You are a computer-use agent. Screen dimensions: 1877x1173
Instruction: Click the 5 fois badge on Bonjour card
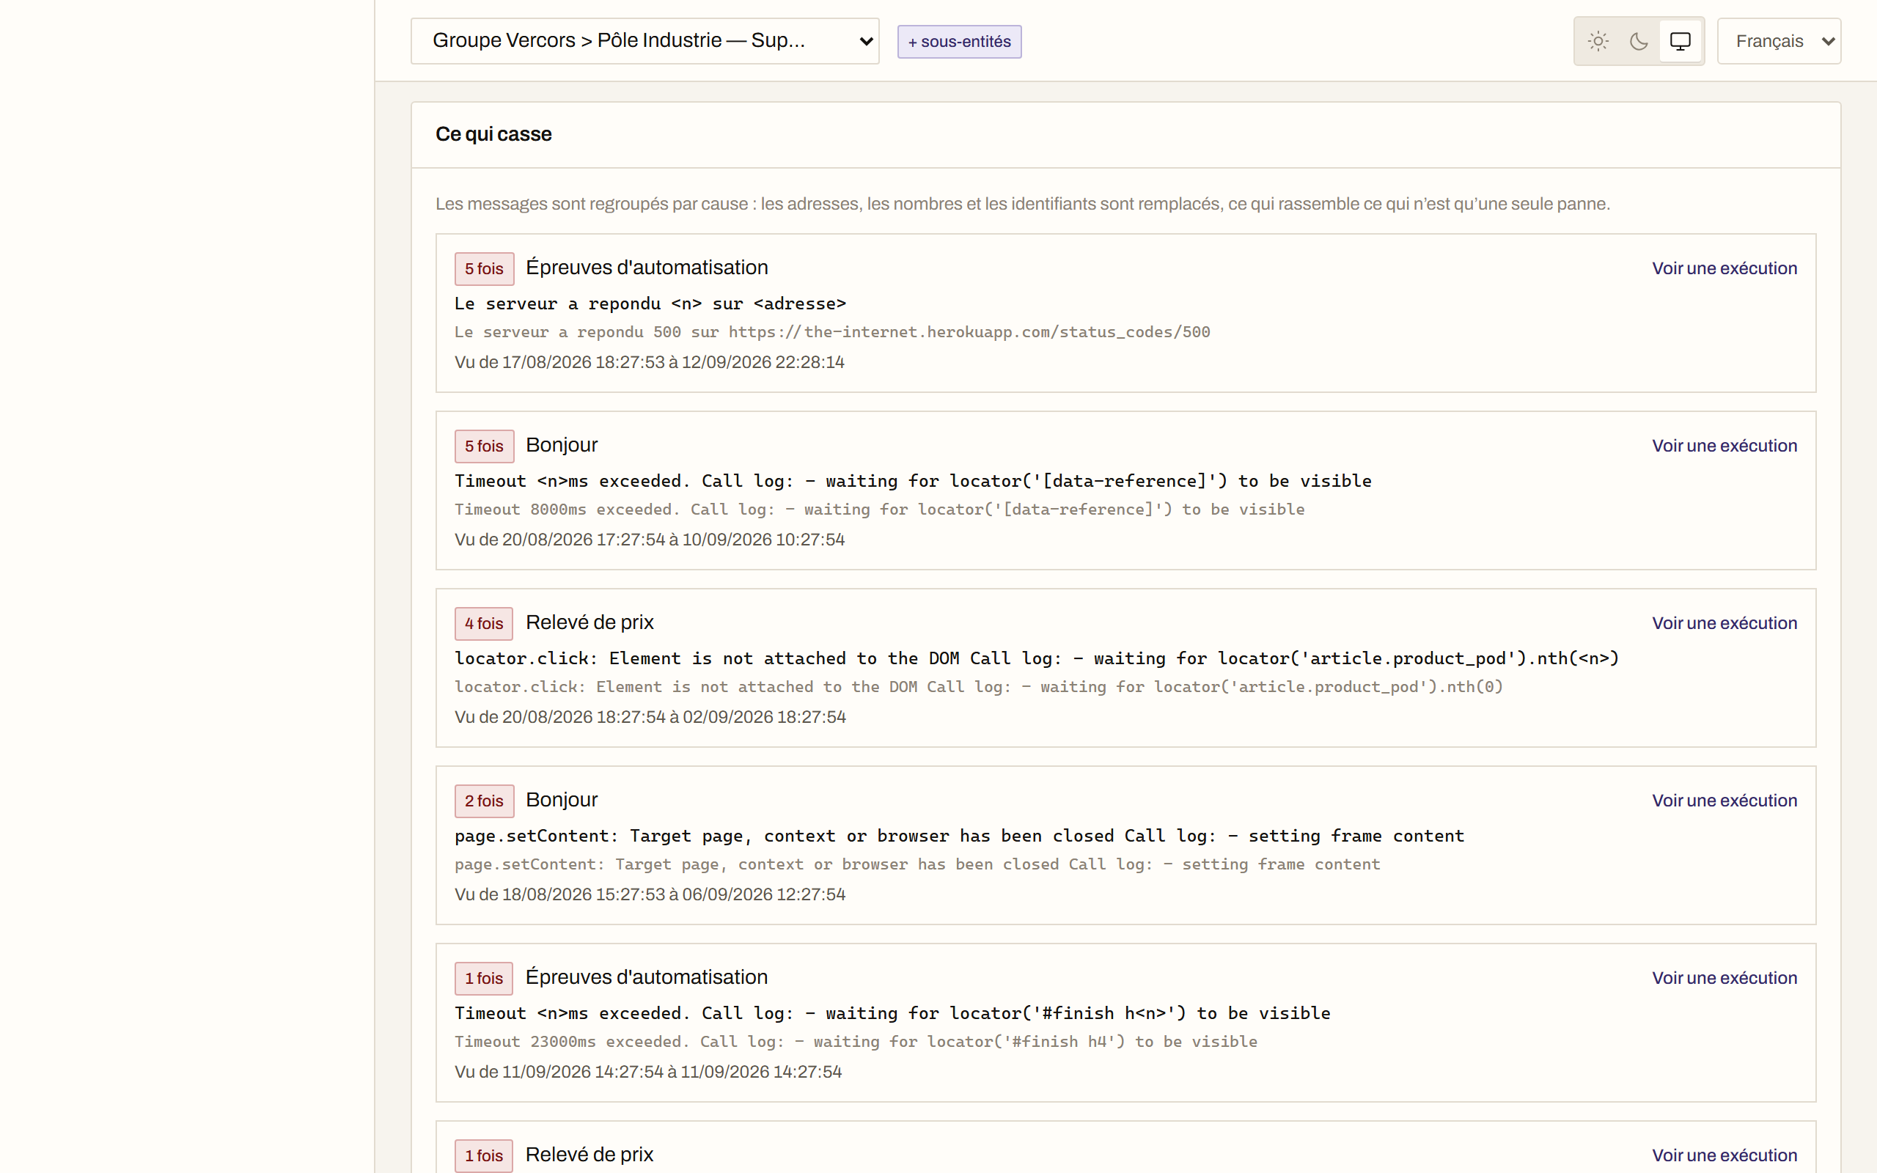[x=484, y=446]
